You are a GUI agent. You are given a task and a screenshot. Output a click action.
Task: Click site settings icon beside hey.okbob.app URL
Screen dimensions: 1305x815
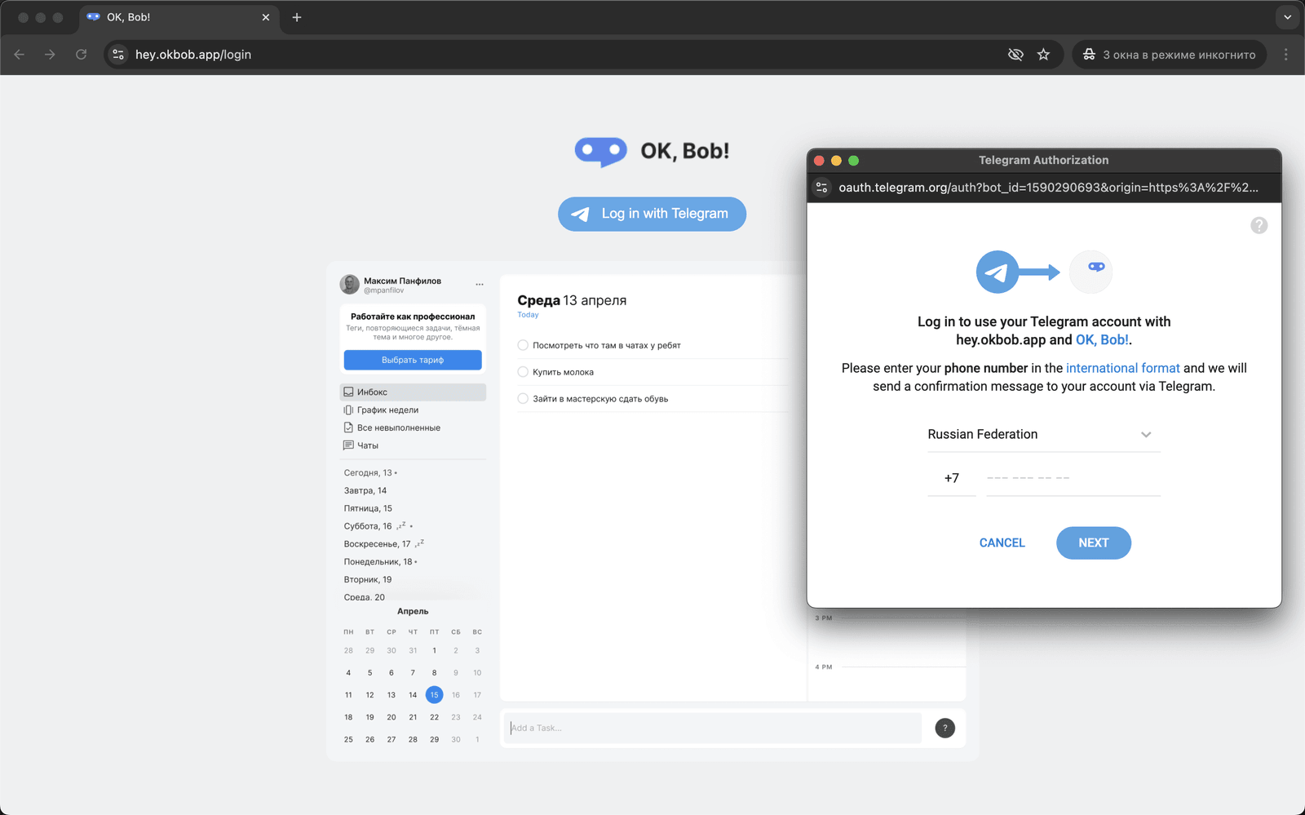point(119,55)
